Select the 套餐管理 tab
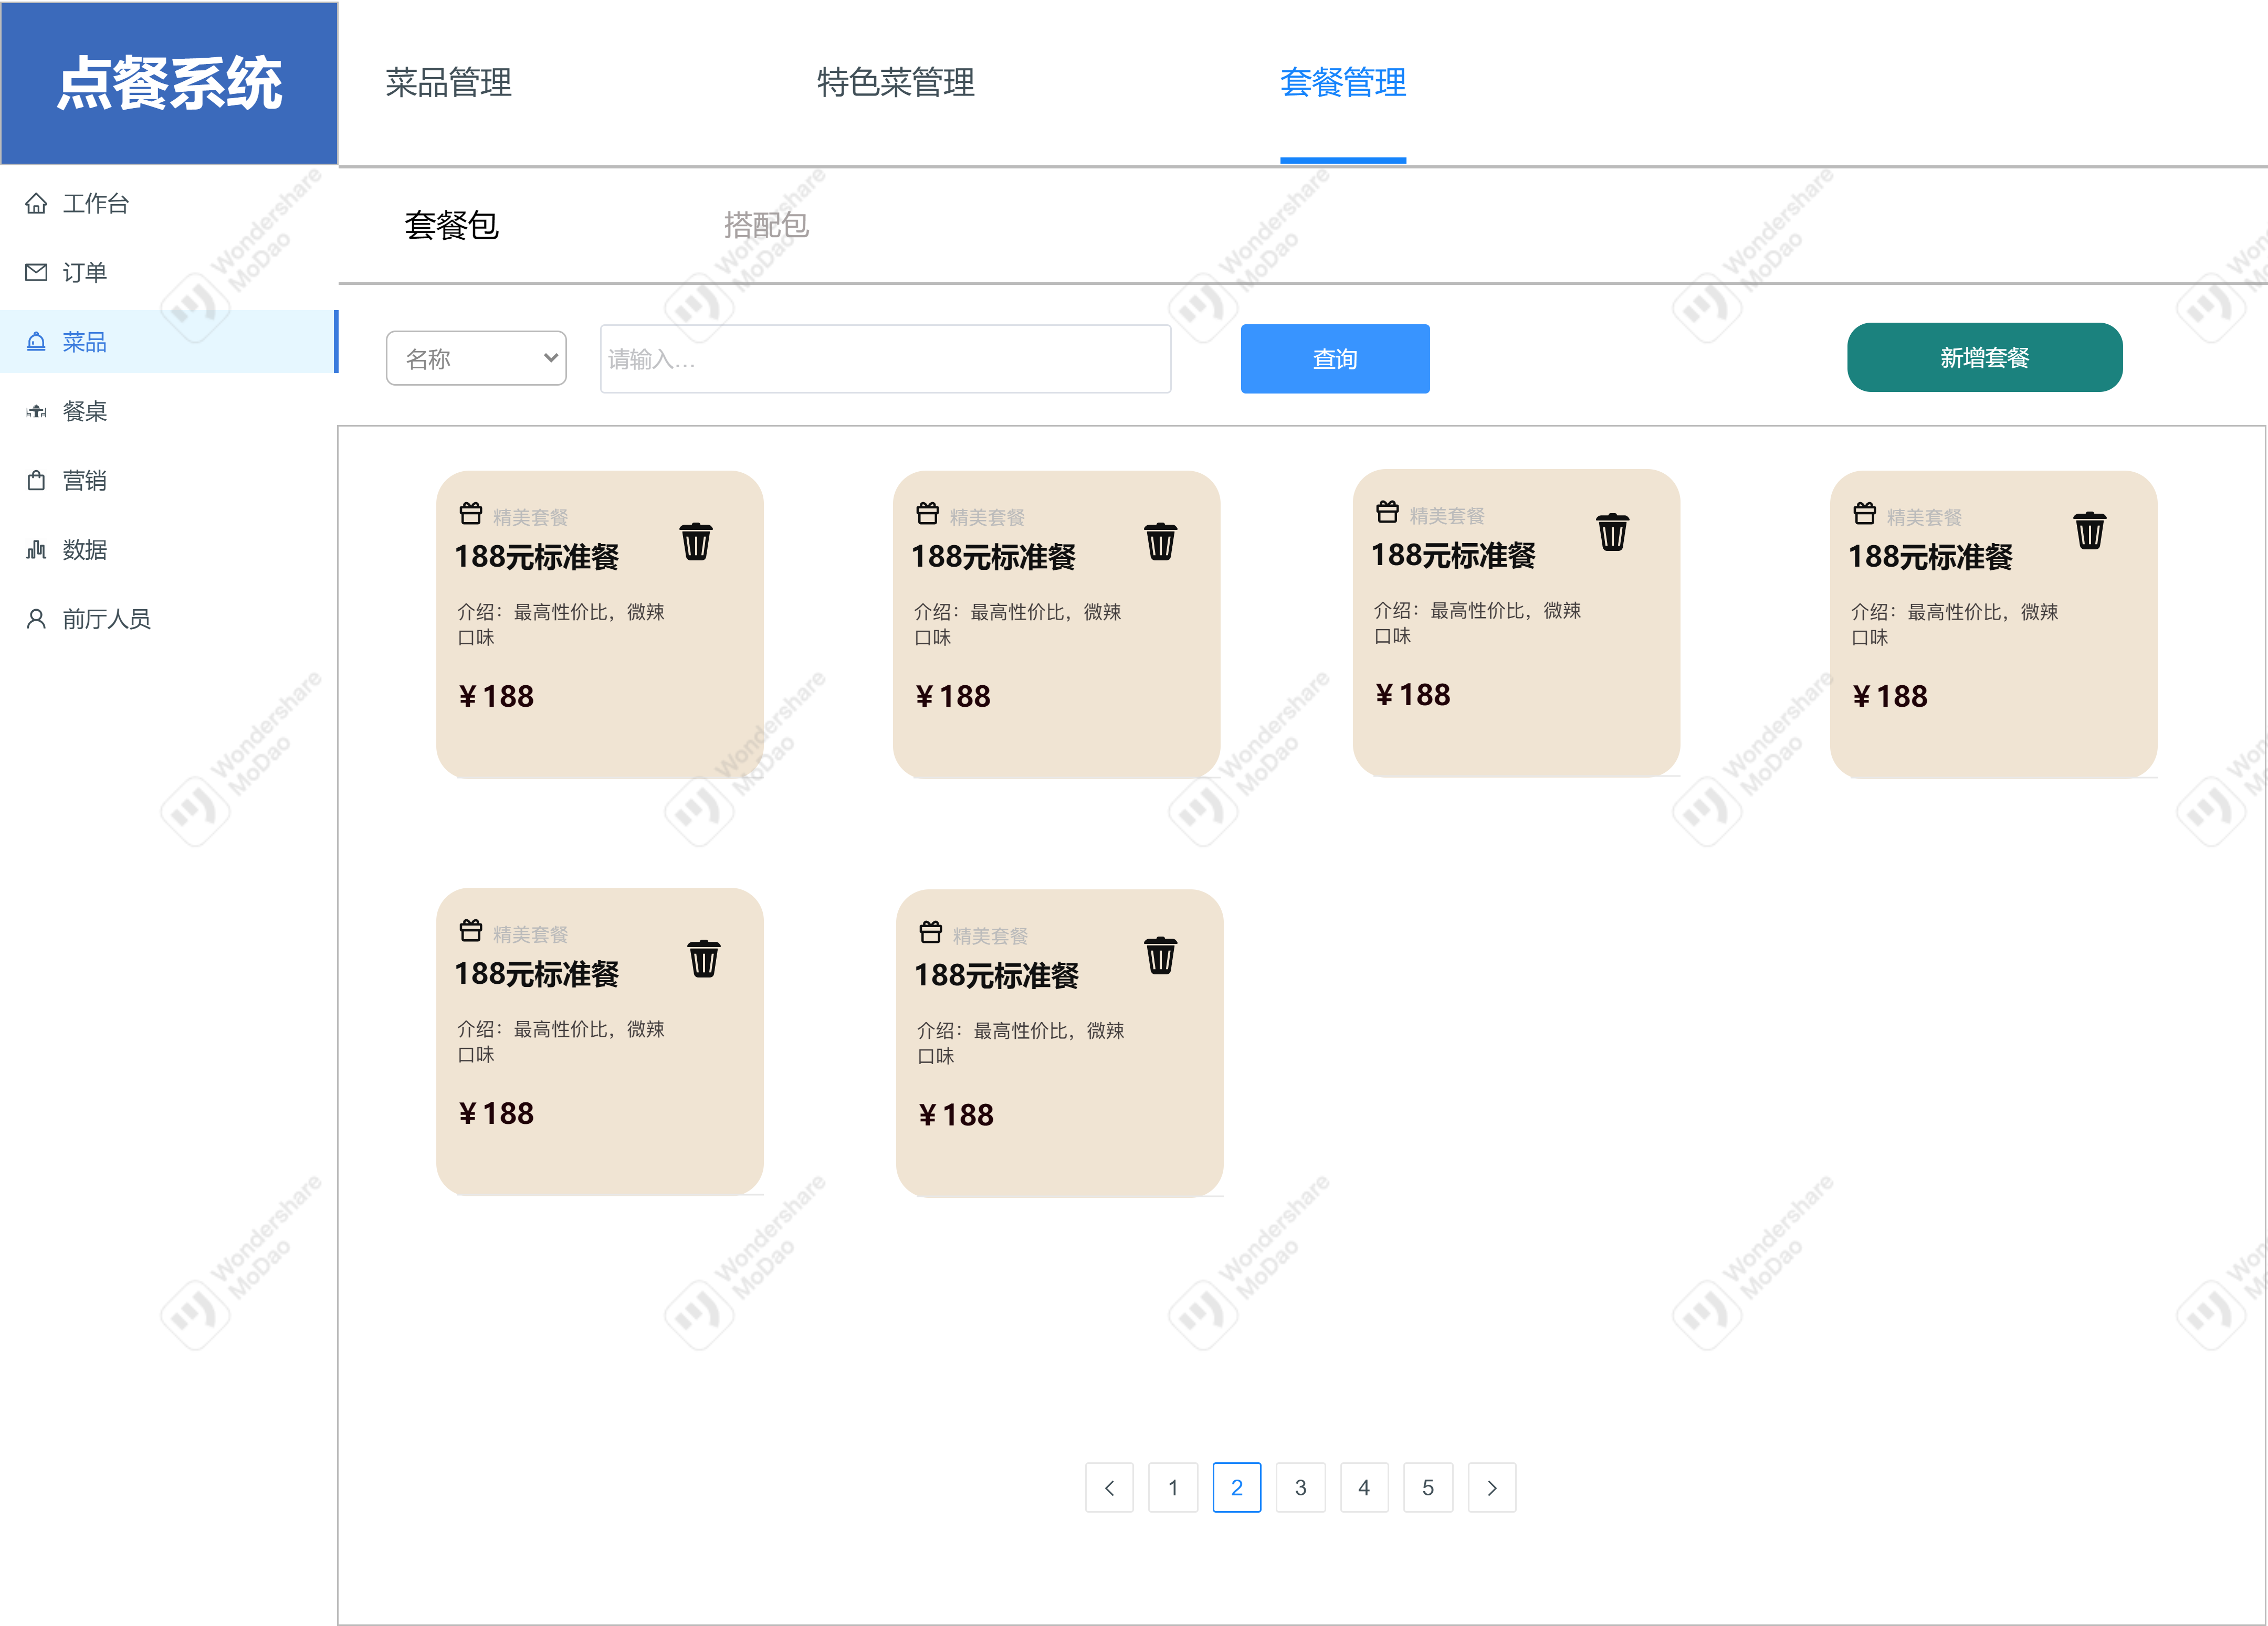 1343,83
